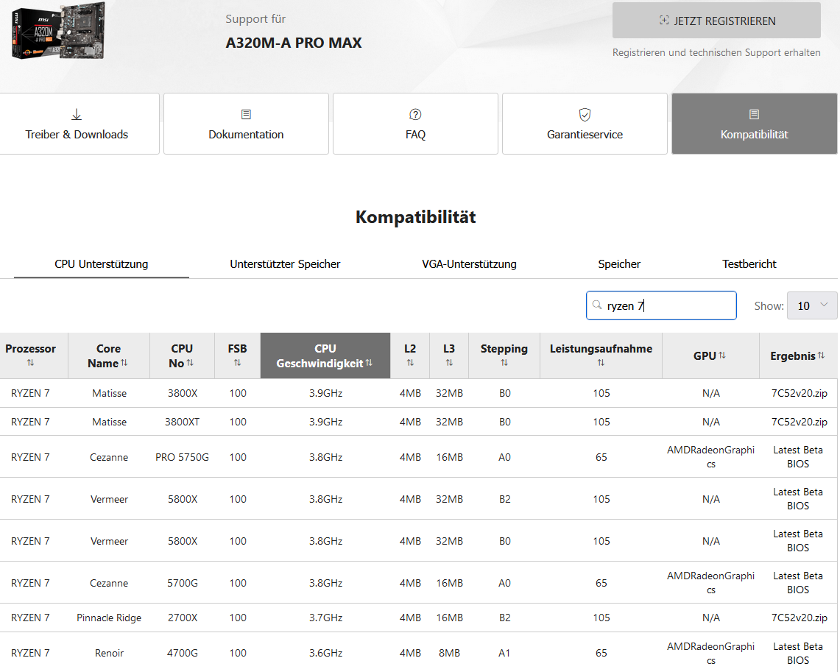Sort by Core Name column arrows
Screen dimensions: 840x672
(124, 363)
